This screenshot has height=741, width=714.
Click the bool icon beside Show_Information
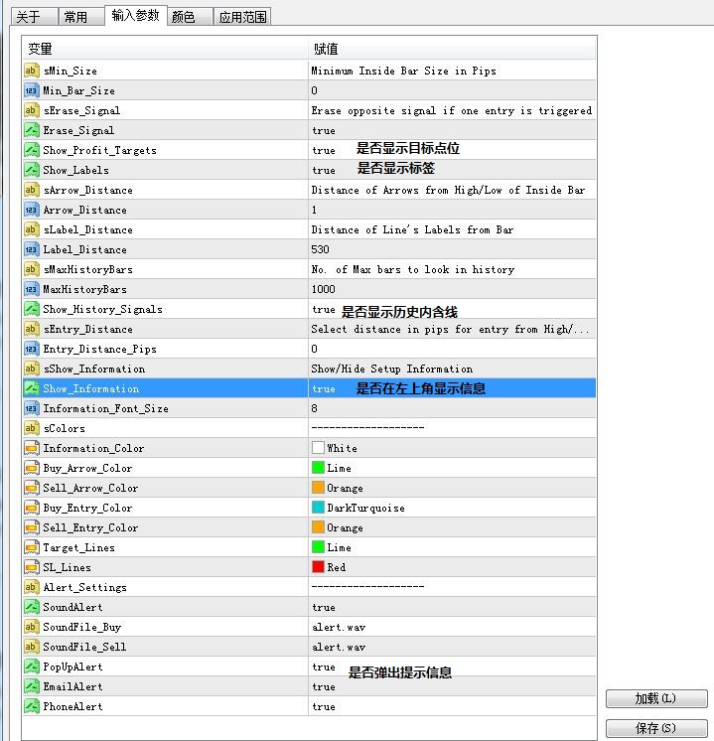(31, 388)
